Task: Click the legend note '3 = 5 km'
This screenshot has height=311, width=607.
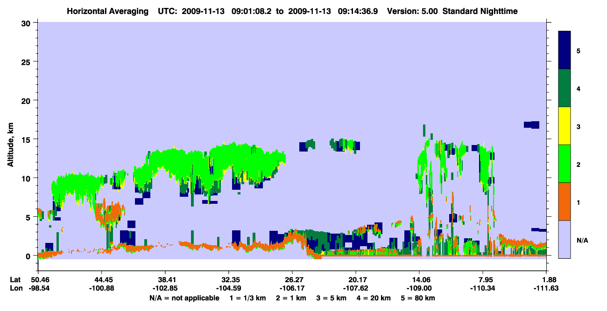Action: [x=332, y=298]
